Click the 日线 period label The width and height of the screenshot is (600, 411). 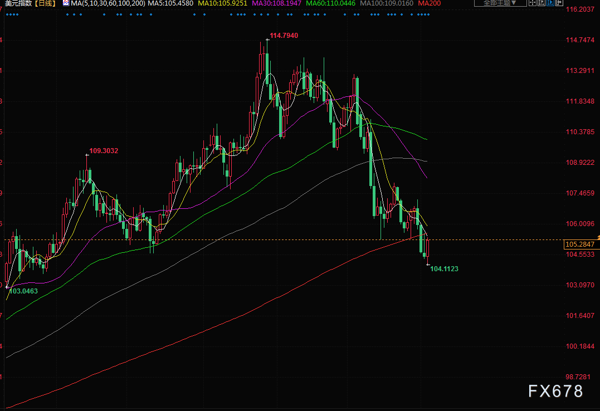point(45,3)
